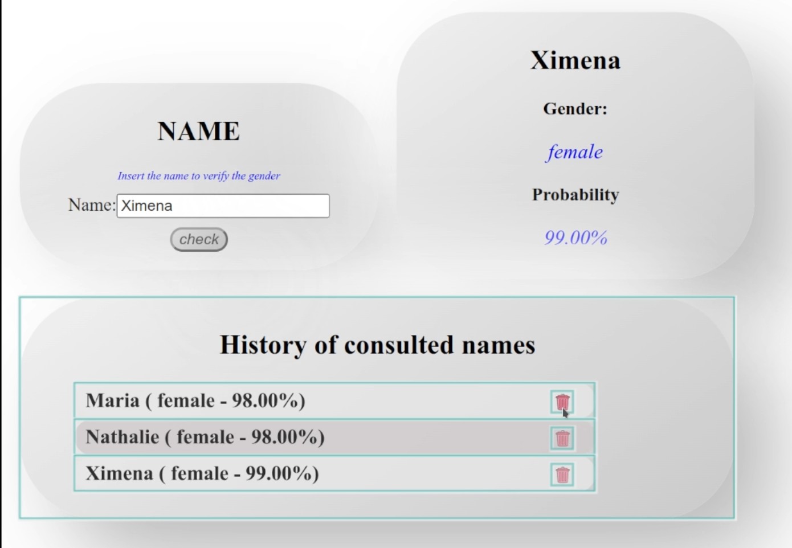The width and height of the screenshot is (792, 548).
Task: Click the name Maria in history list
Action: pyautogui.click(x=112, y=400)
